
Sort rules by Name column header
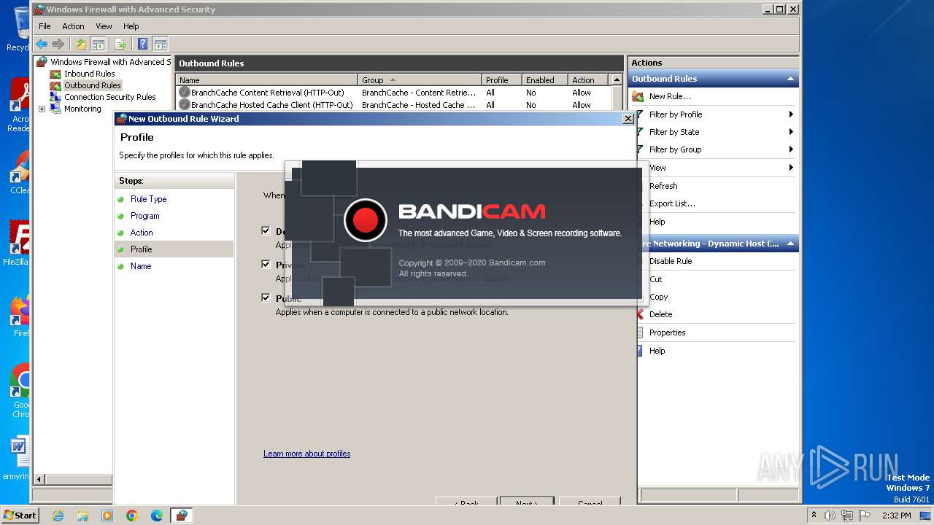(266, 80)
